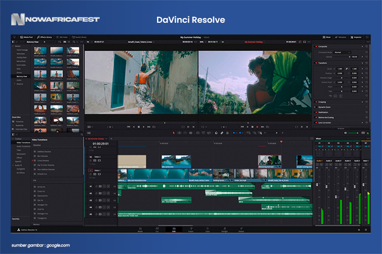Open the timeline view options icon
This screenshot has height=254, width=382.
[89, 133]
